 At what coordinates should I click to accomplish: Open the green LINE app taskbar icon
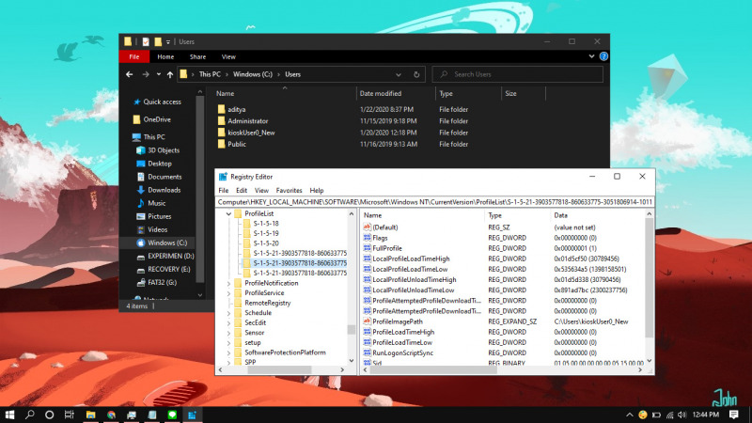click(172, 415)
